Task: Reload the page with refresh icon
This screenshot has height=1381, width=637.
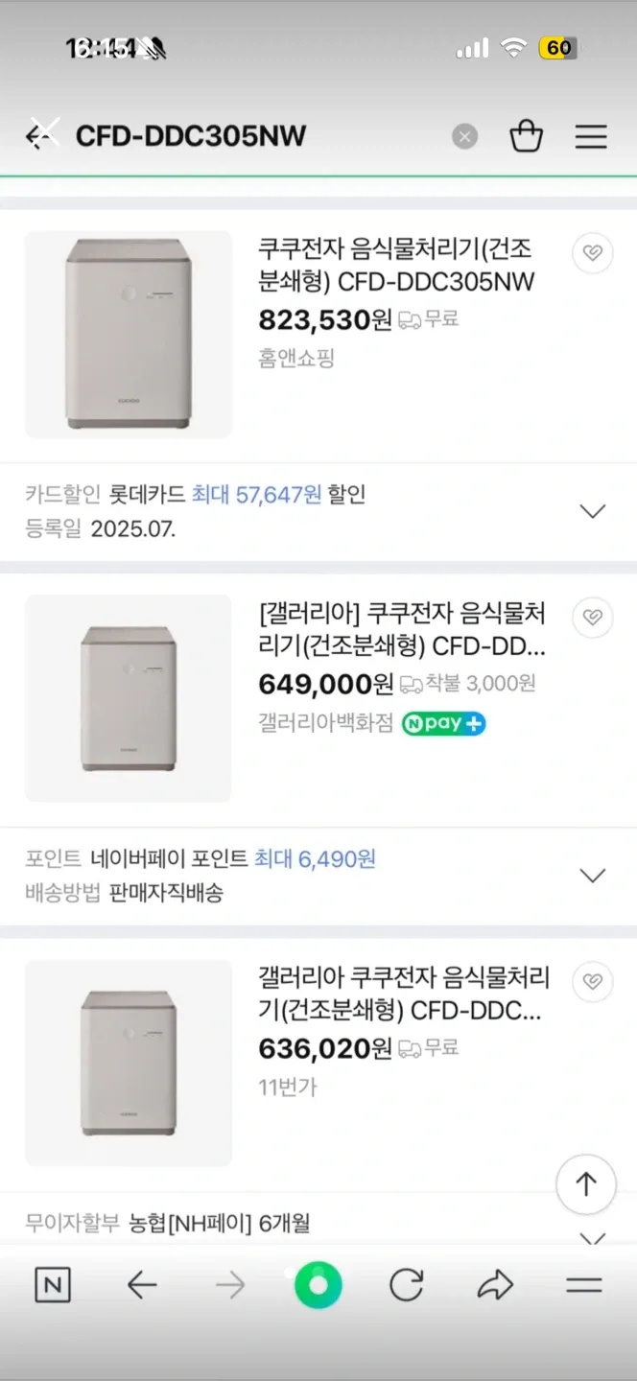Action: (406, 1285)
